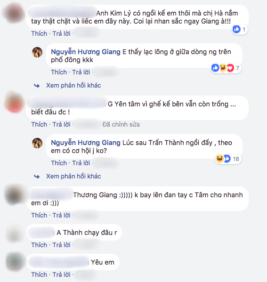View edit history via "Đã chỉnh sửa"
The width and height of the screenshot is (267, 282).
(121, 124)
